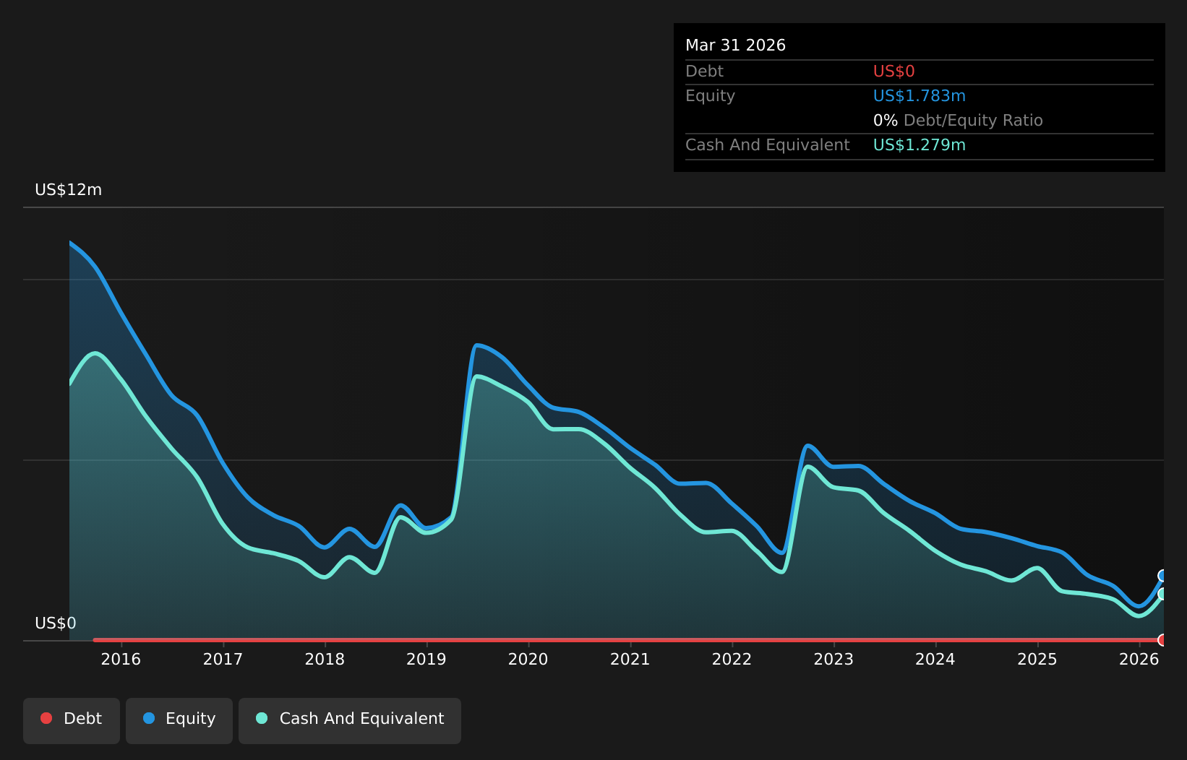Click the 2016 x-axis label
The height and width of the screenshot is (760, 1187).
(x=121, y=660)
